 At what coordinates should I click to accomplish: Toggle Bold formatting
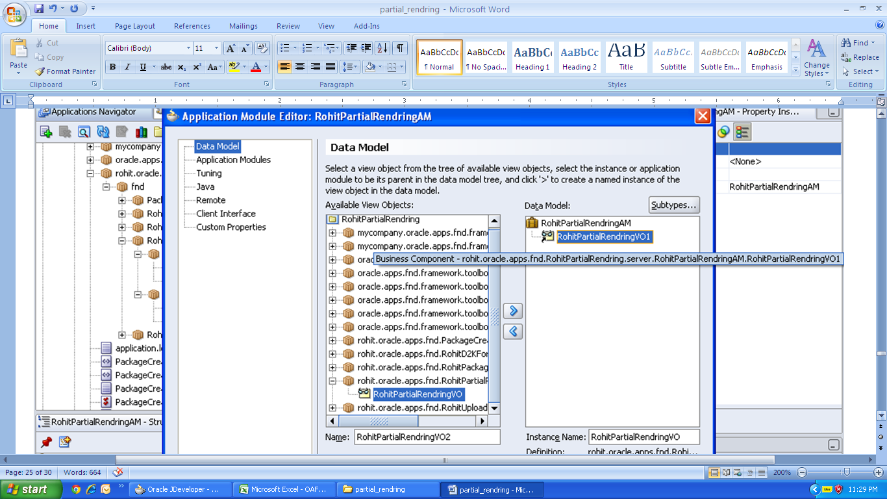click(x=112, y=67)
